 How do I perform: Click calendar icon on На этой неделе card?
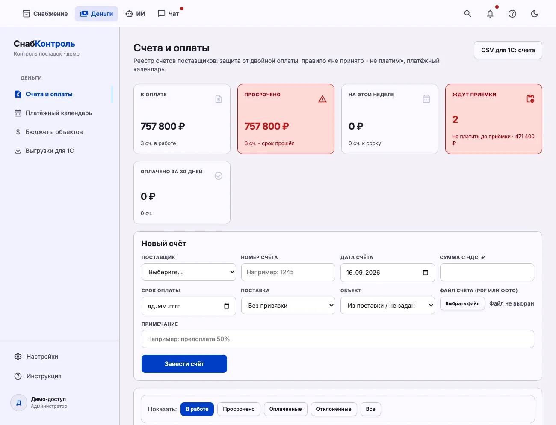(426, 99)
